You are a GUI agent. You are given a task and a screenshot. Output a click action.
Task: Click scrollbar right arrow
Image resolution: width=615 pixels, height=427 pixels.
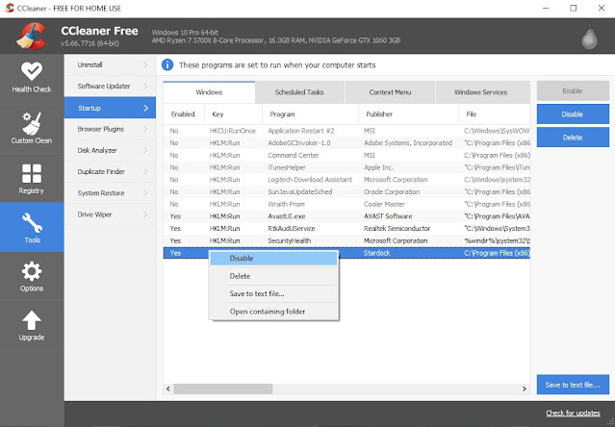point(524,389)
